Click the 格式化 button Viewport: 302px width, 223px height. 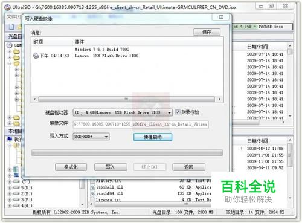click(71, 167)
